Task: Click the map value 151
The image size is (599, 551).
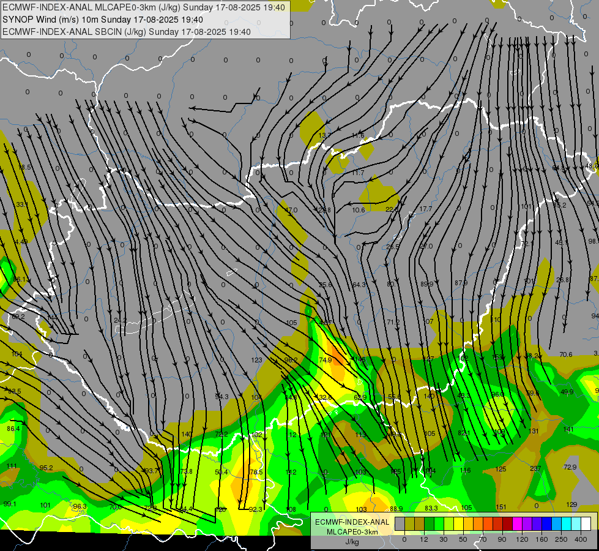Action: point(501,507)
